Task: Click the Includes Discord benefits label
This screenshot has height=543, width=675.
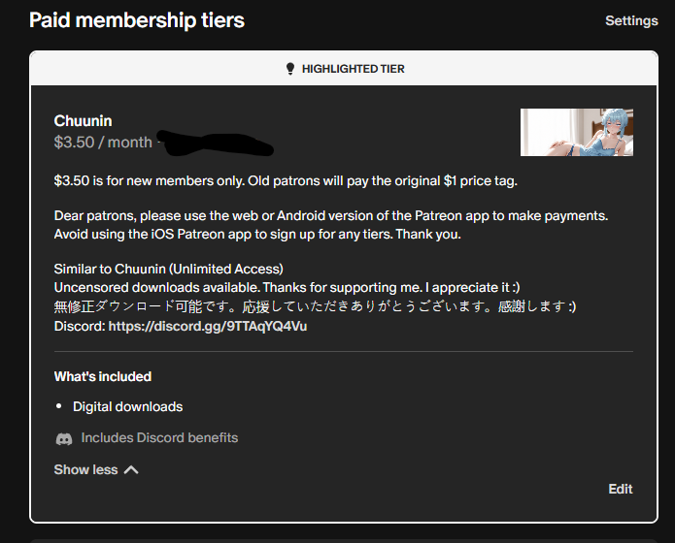Action: pos(159,437)
